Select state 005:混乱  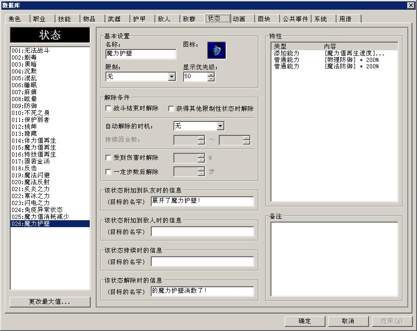pyautogui.click(x=50, y=78)
